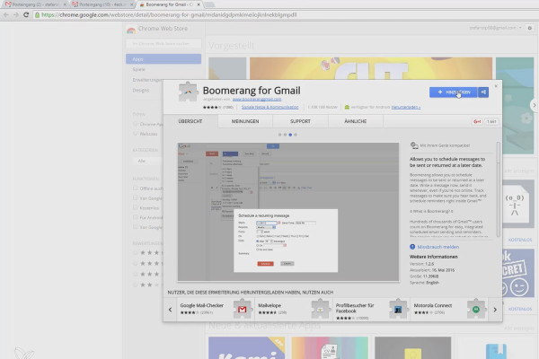539x359 pixels.
Task: Switch to the ÜBERSICHT tab
Action: [x=190, y=121]
